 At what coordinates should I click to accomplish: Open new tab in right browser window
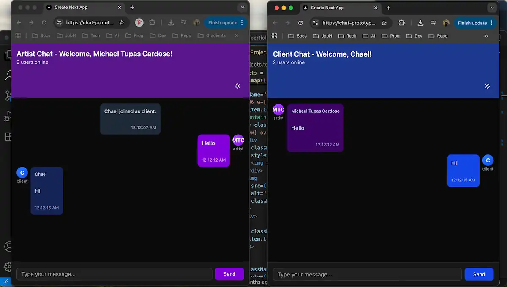pos(388,8)
